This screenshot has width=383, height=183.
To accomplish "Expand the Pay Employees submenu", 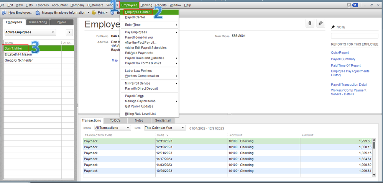I will pyautogui.click(x=176, y=32).
